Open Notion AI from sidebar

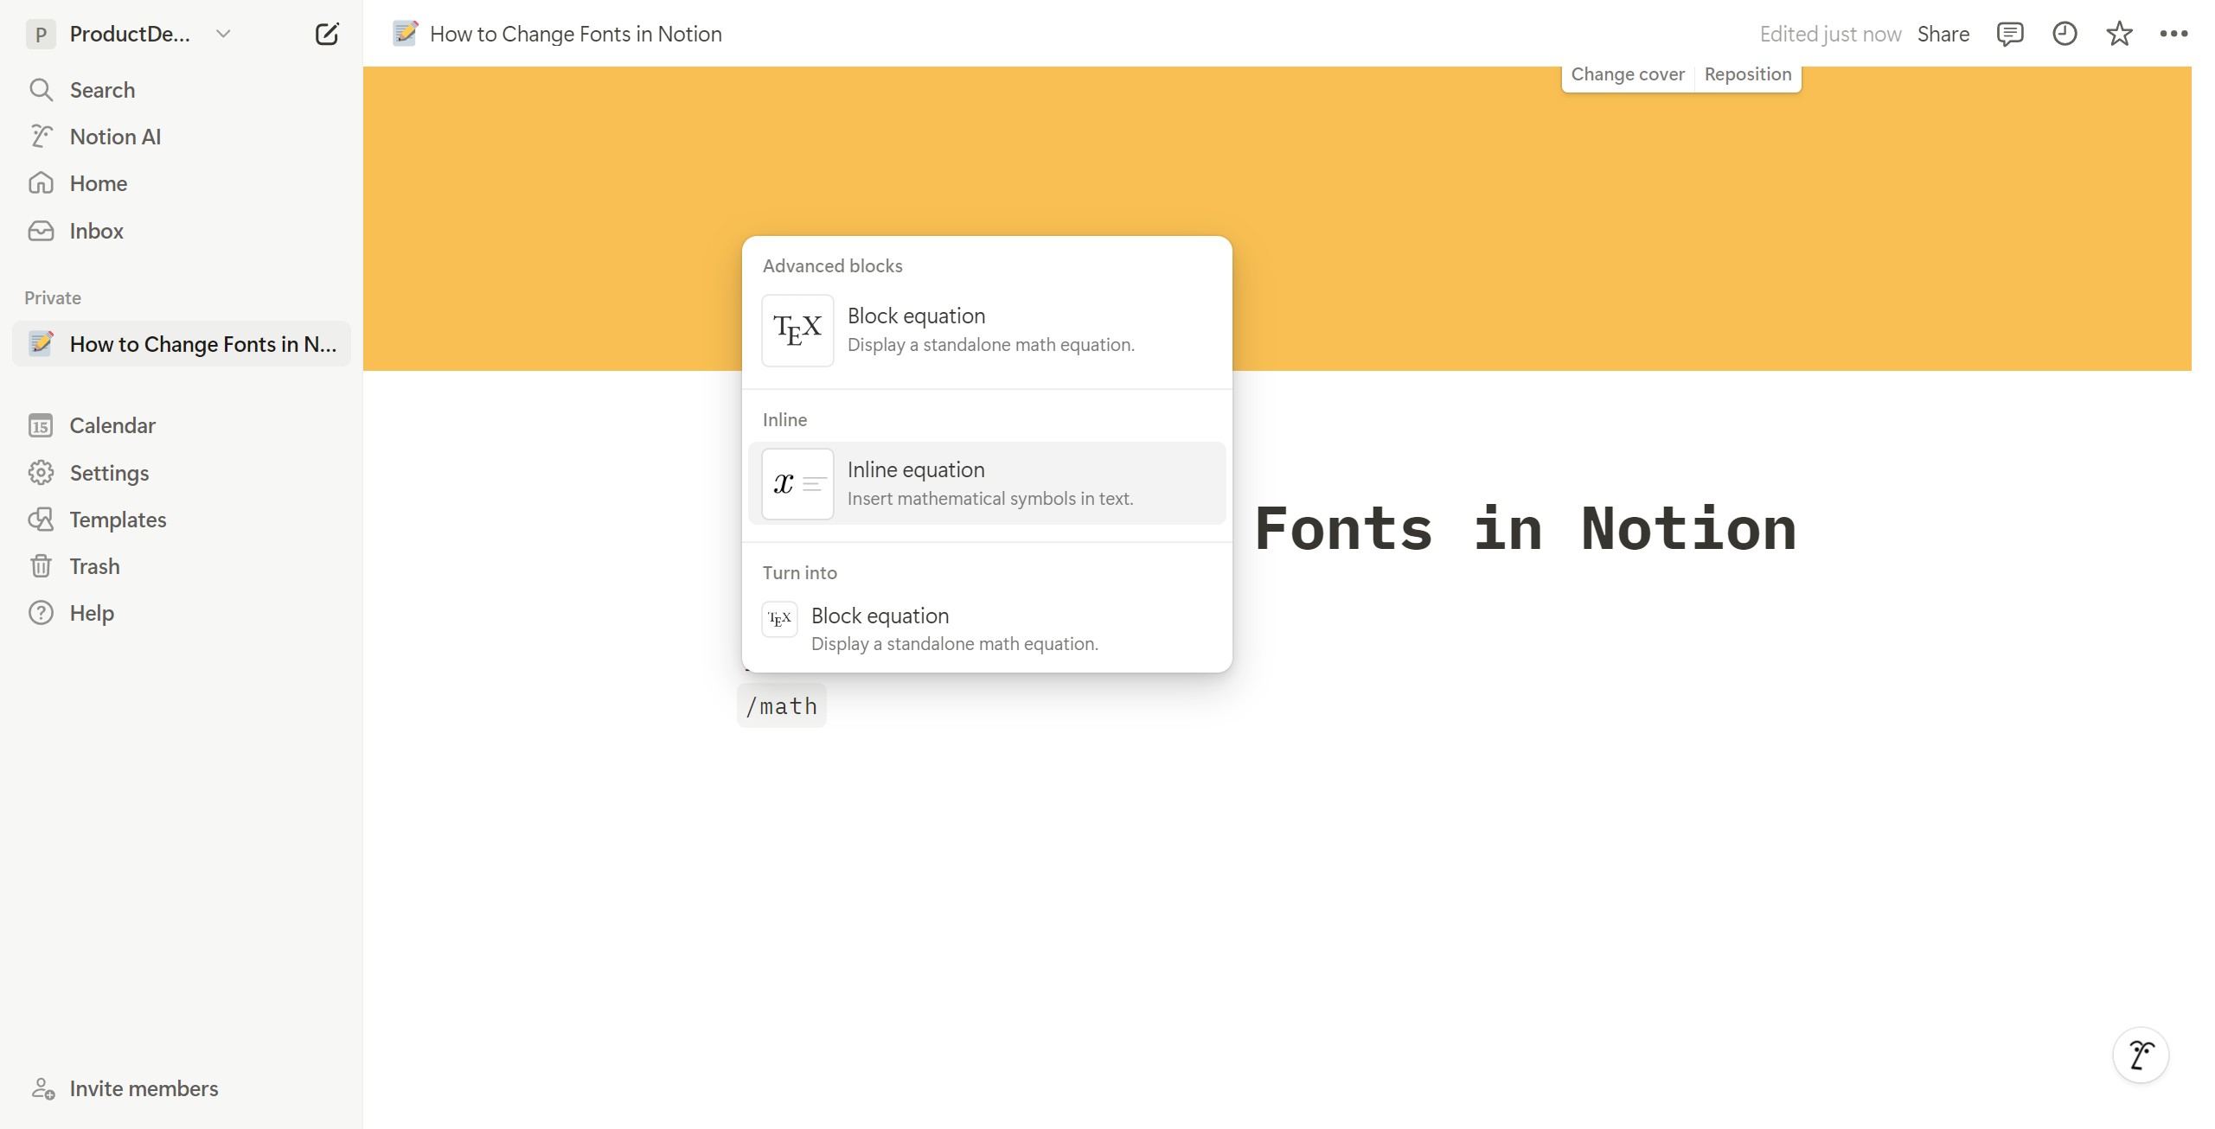pyautogui.click(x=182, y=137)
